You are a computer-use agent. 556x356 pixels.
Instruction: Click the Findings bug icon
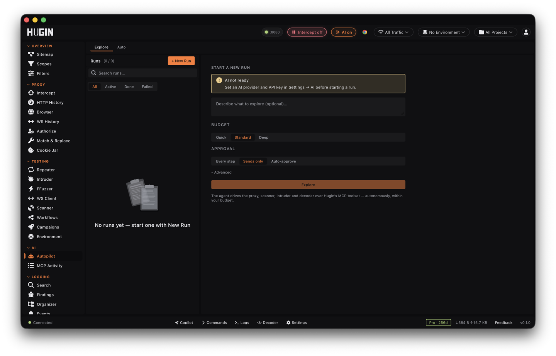[x=31, y=295]
